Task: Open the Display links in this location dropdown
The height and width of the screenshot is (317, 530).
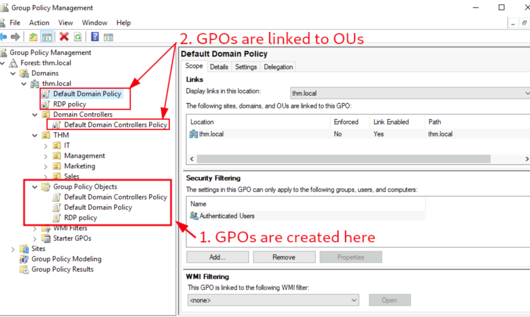Action: 410,93
